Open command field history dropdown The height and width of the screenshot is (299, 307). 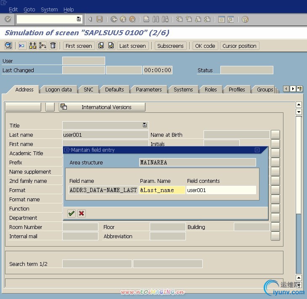(x=79, y=19)
